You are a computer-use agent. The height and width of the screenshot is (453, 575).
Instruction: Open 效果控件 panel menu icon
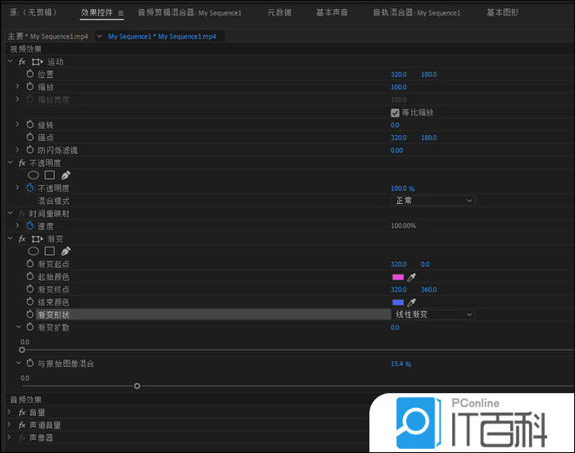tap(120, 13)
